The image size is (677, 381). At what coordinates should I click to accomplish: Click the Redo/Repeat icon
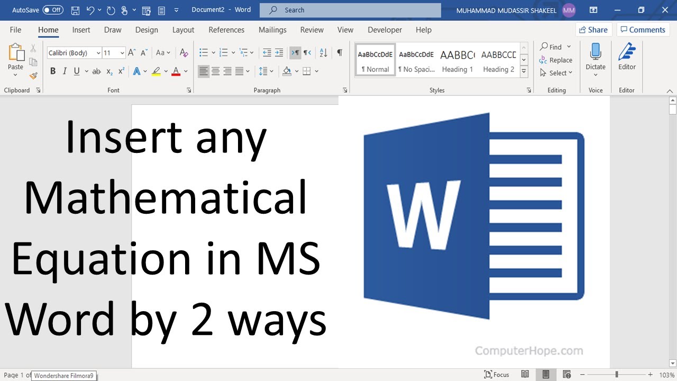[111, 10]
